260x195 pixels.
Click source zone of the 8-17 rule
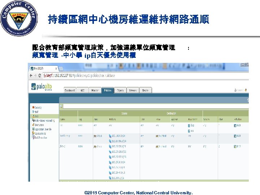pyautogui.click(x=98, y=147)
